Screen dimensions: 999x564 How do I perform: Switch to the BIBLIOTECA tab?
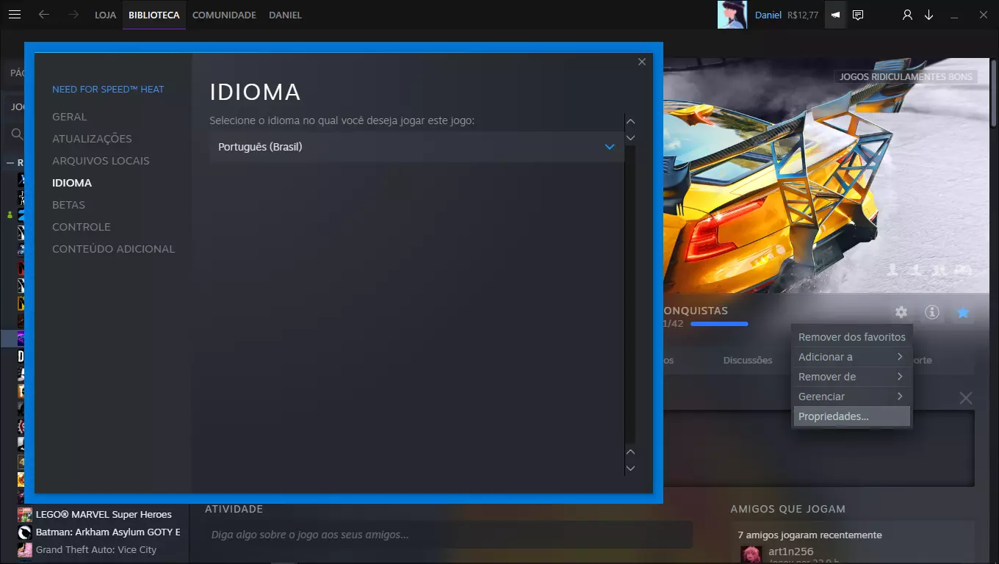154,15
